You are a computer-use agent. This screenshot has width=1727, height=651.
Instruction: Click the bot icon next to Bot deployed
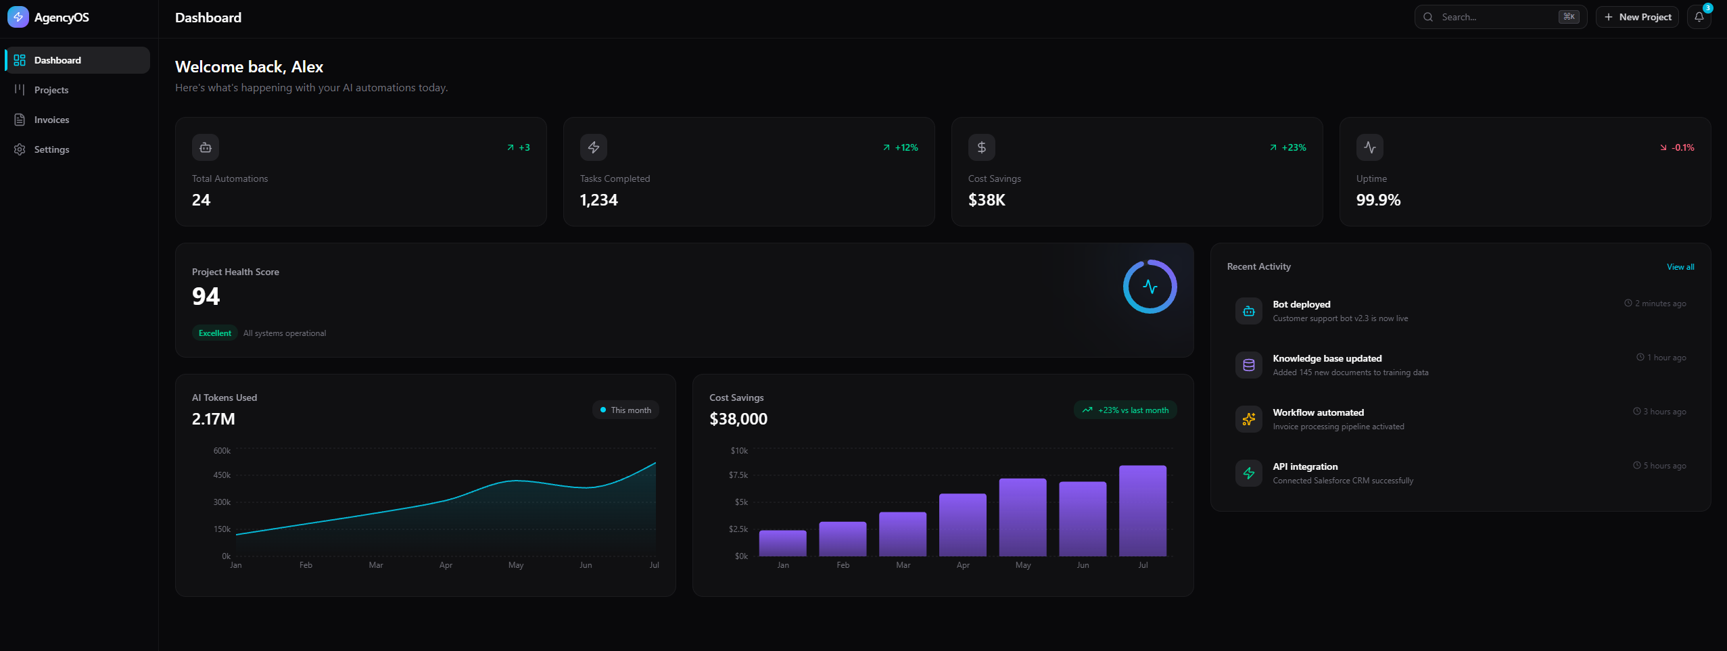coord(1248,310)
